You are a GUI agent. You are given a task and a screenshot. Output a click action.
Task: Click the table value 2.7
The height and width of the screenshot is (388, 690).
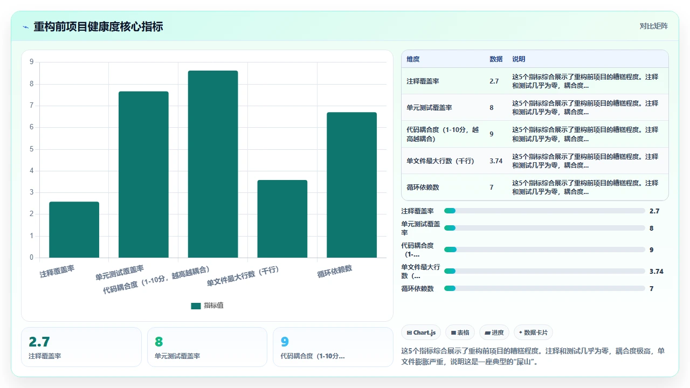(x=494, y=81)
